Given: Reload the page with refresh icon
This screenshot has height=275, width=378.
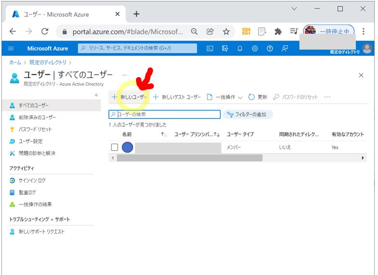Looking at the screenshot, I should coord(44,31).
